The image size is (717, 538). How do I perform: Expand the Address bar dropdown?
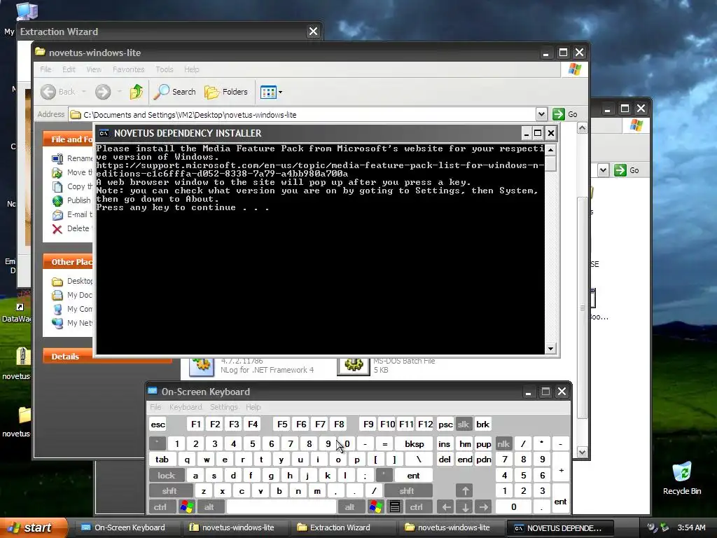tap(541, 114)
